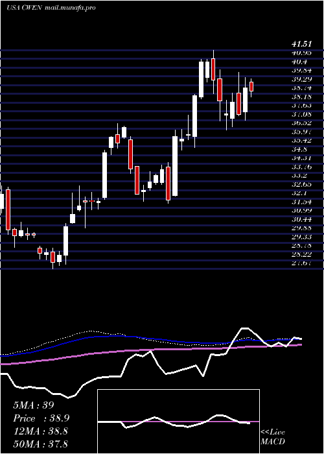Click the 40.4 price axis label

(x=299, y=62)
